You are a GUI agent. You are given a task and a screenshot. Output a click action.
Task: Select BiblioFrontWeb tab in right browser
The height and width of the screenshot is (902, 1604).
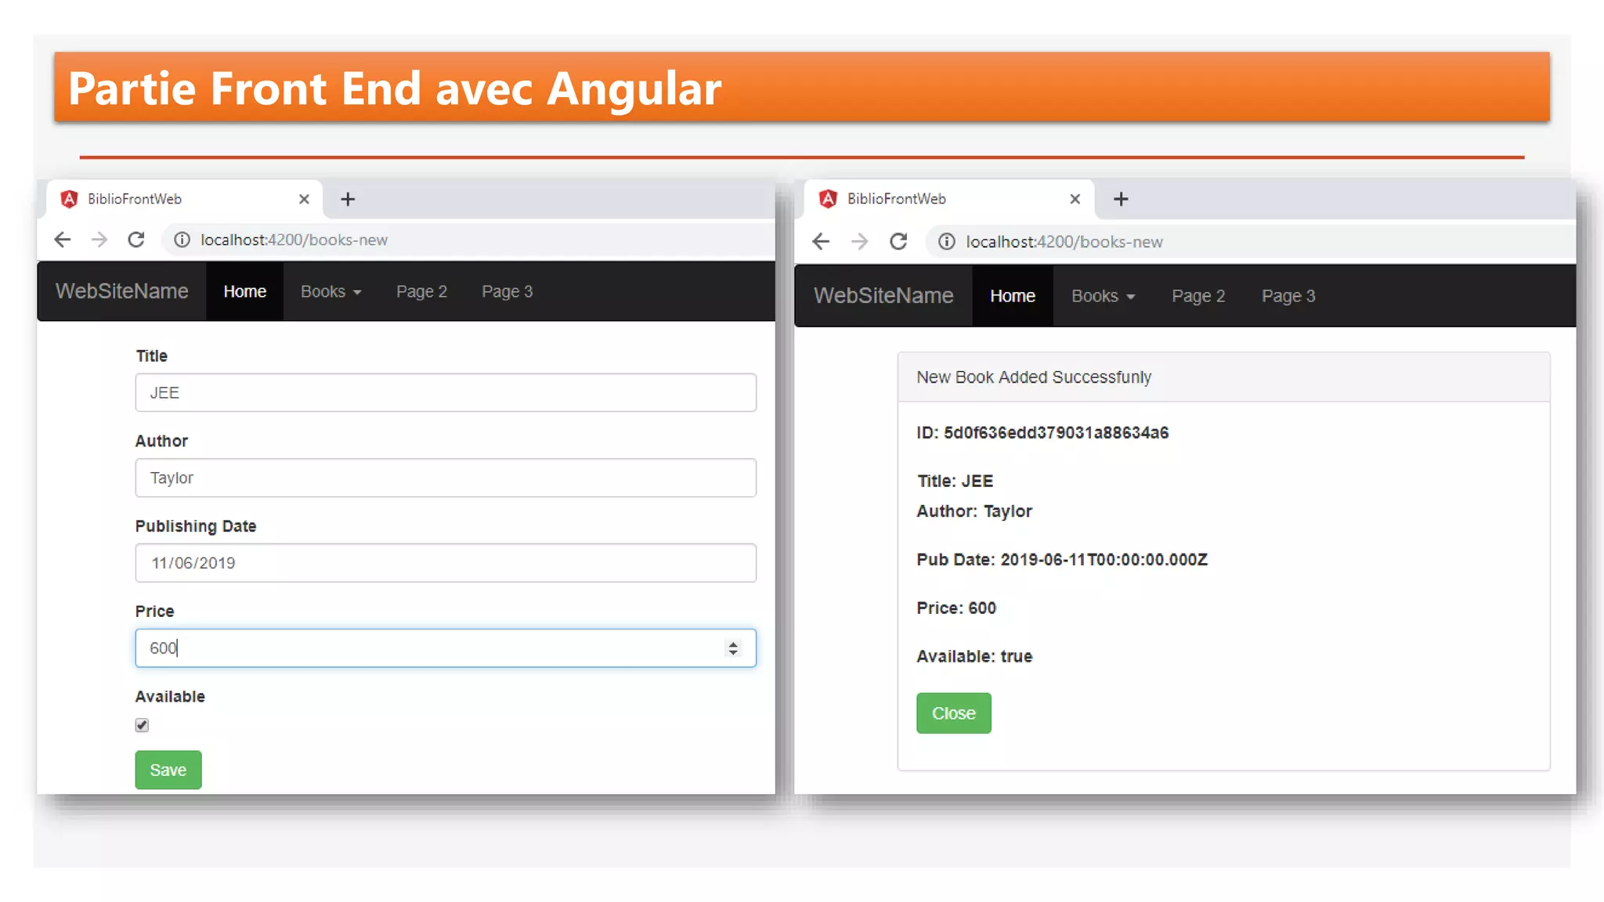[949, 199]
